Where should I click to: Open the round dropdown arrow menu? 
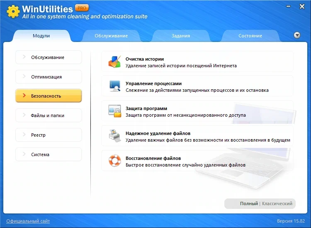click(297, 35)
